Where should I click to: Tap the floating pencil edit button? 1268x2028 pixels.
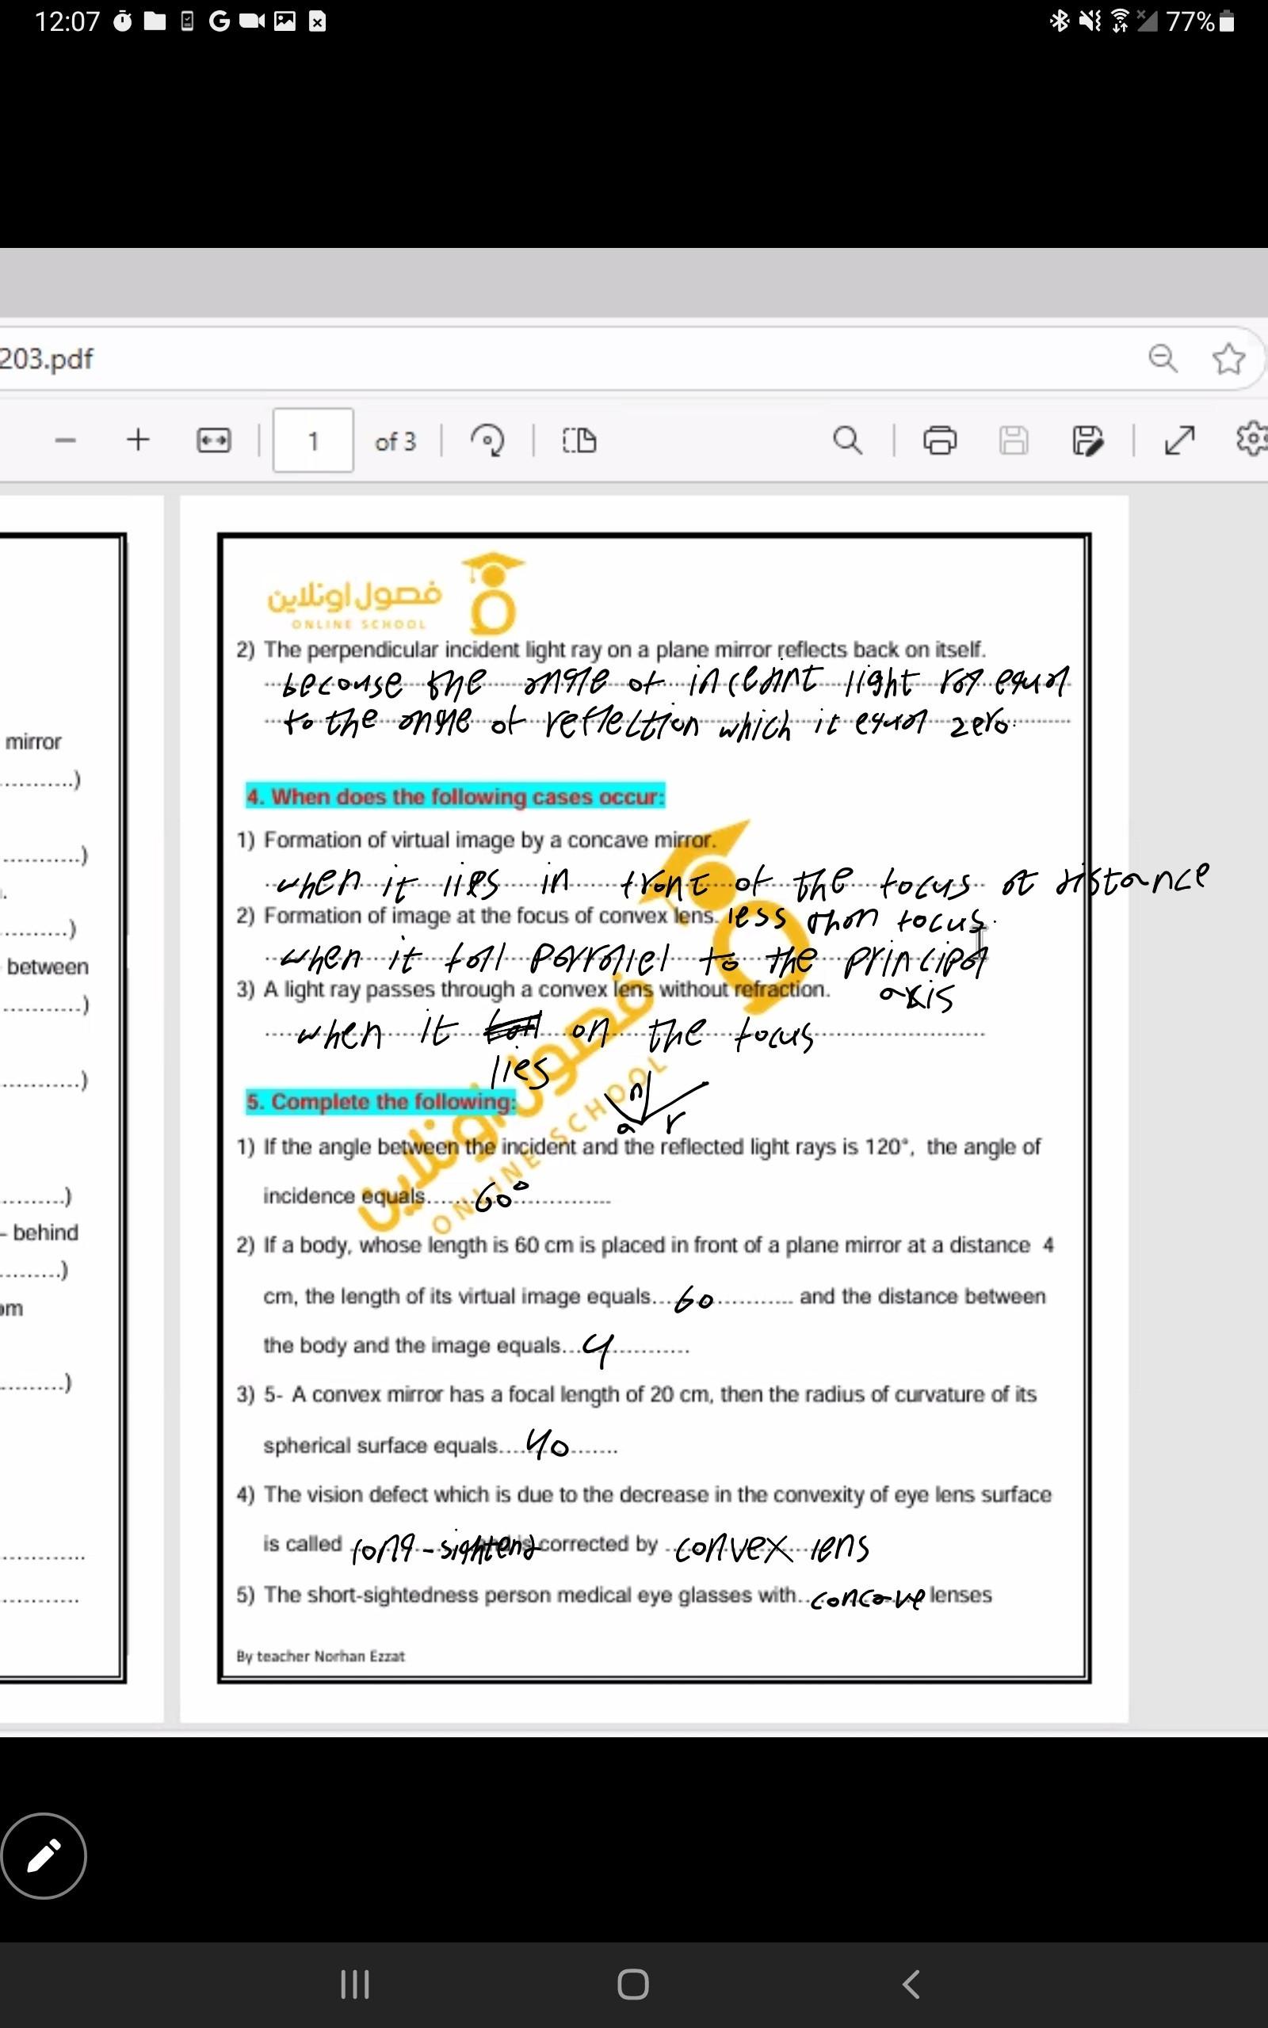pyautogui.click(x=44, y=1855)
